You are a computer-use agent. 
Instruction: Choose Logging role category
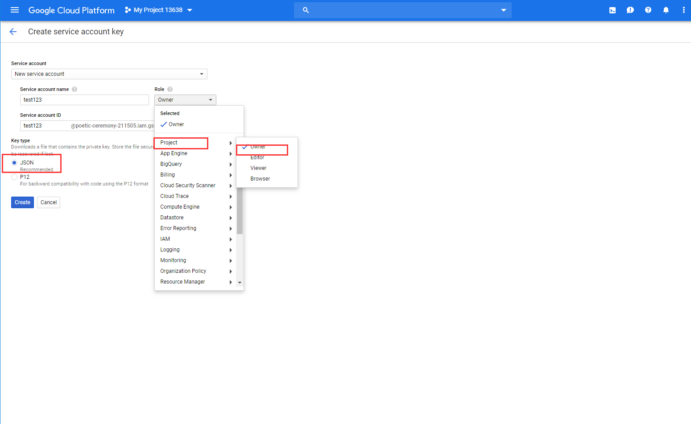click(195, 250)
